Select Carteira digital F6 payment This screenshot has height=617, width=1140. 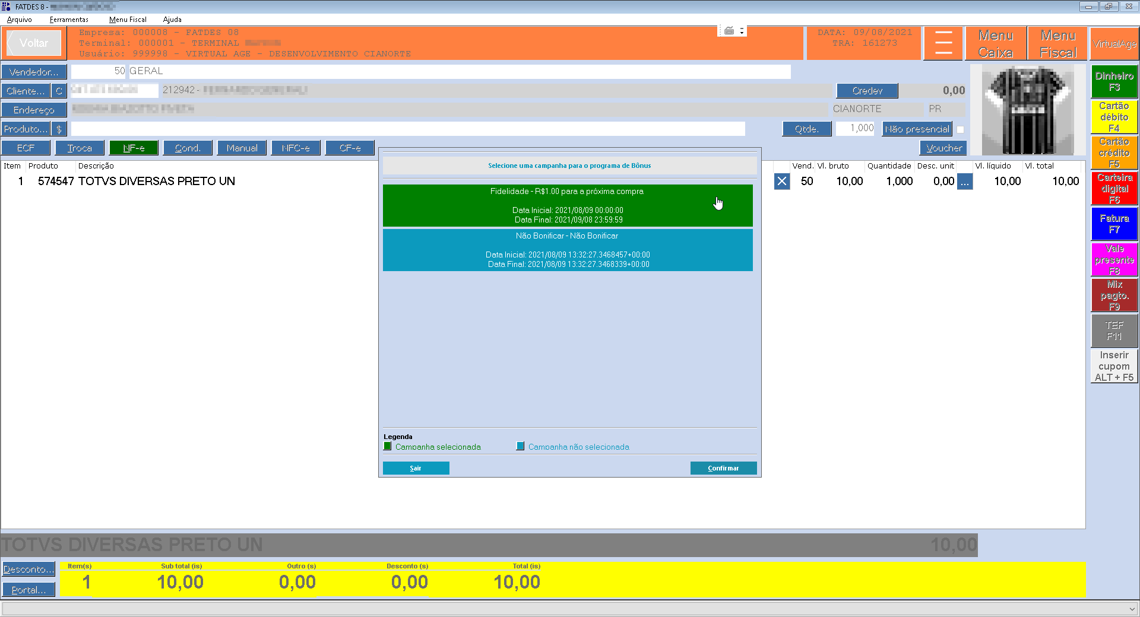tap(1114, 189)
